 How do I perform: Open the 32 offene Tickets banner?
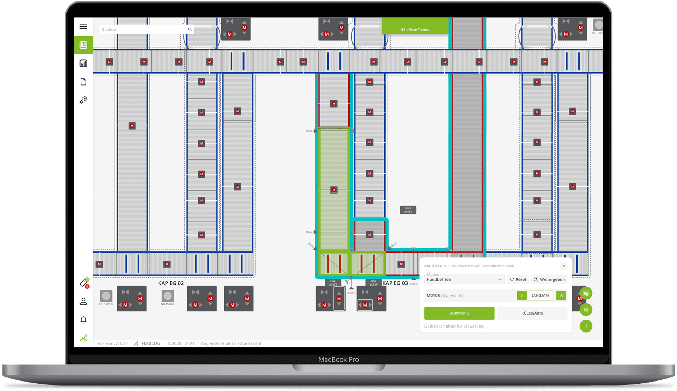pos(415,29)
